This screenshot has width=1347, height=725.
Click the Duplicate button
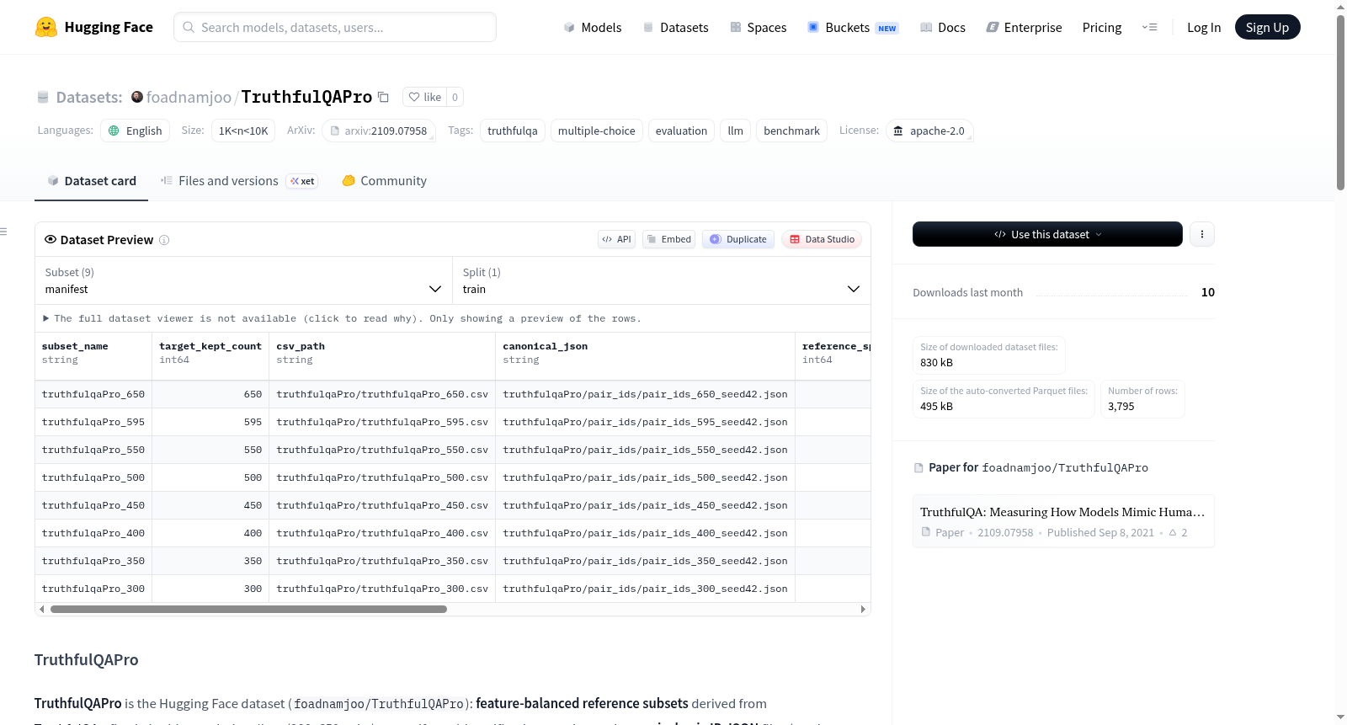738,239
